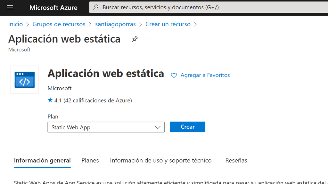
Task: Expand the Plan Static Web App dropdown
Action: (x=106, y=127)
